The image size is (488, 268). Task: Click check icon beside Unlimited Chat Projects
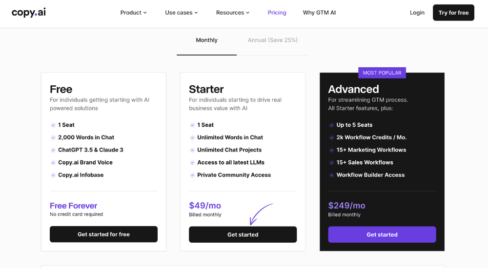(x=192, y=150)
